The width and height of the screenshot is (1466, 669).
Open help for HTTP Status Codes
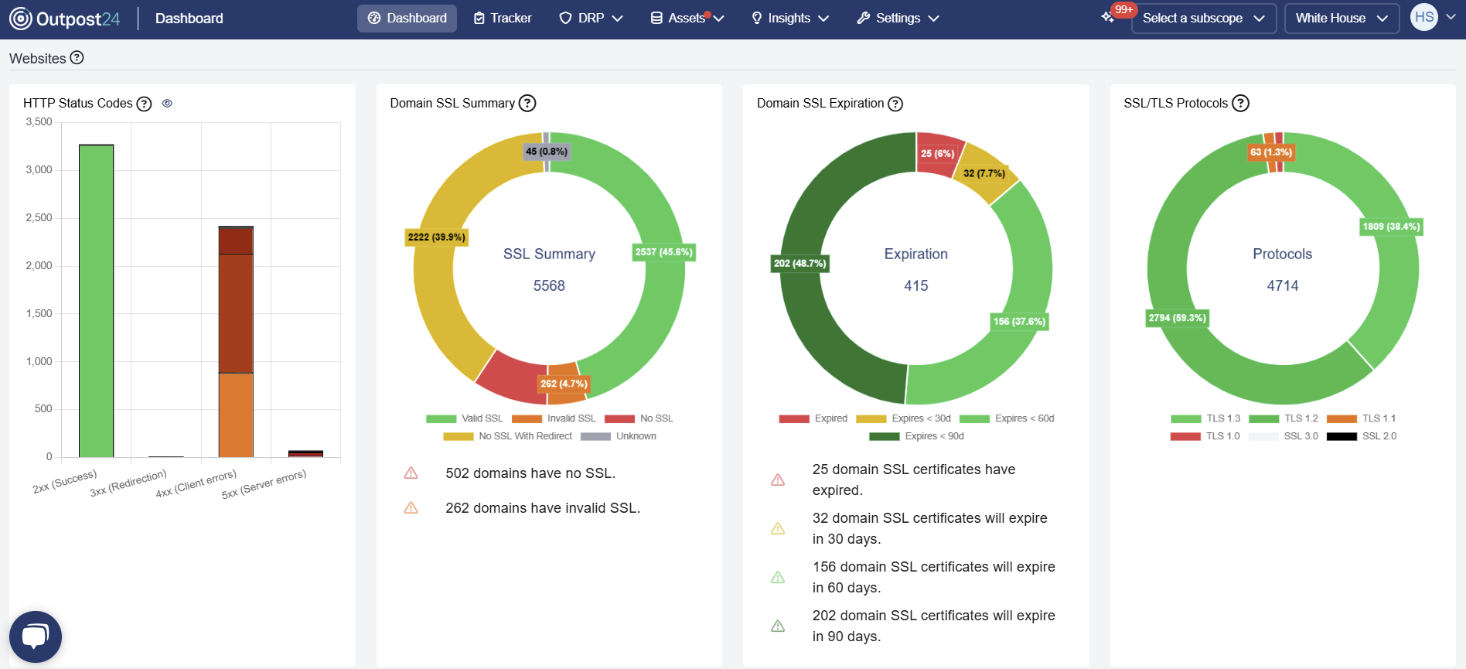[144, 104]
